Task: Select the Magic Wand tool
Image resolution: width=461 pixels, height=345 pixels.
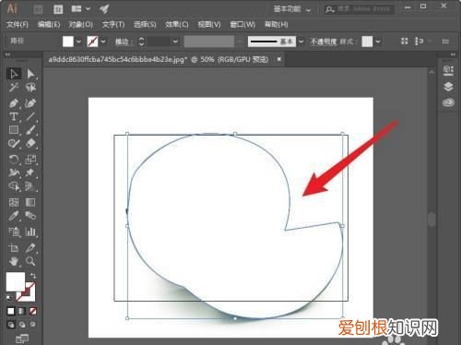Action: pyautogui.click(x=14, y=88)
